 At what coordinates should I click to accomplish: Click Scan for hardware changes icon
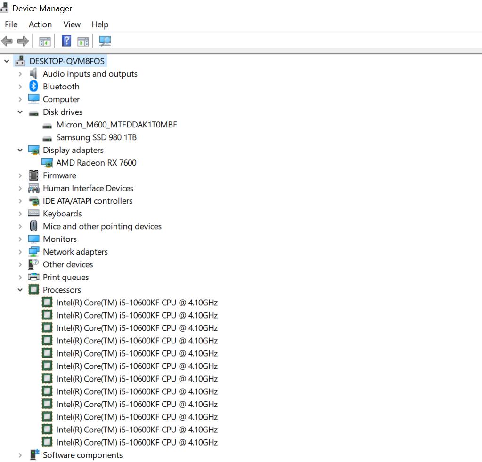(105, 41)
